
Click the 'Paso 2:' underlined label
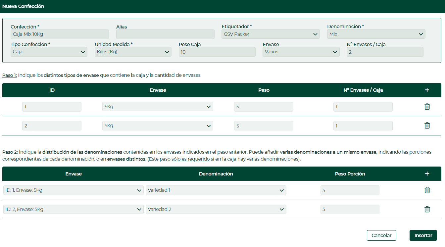click(10, 152)
